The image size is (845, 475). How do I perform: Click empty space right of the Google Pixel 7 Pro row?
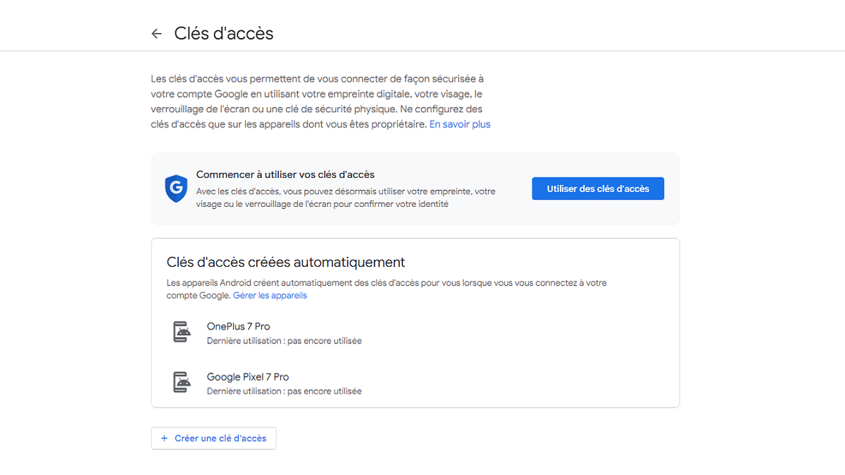tap(528, 383)
